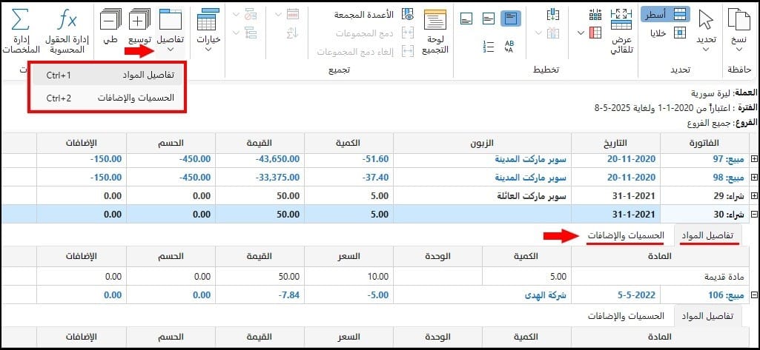Click the تحديد cursor icon
The height and width of the screenshot is (350, 760).
(x=706, y=20)
